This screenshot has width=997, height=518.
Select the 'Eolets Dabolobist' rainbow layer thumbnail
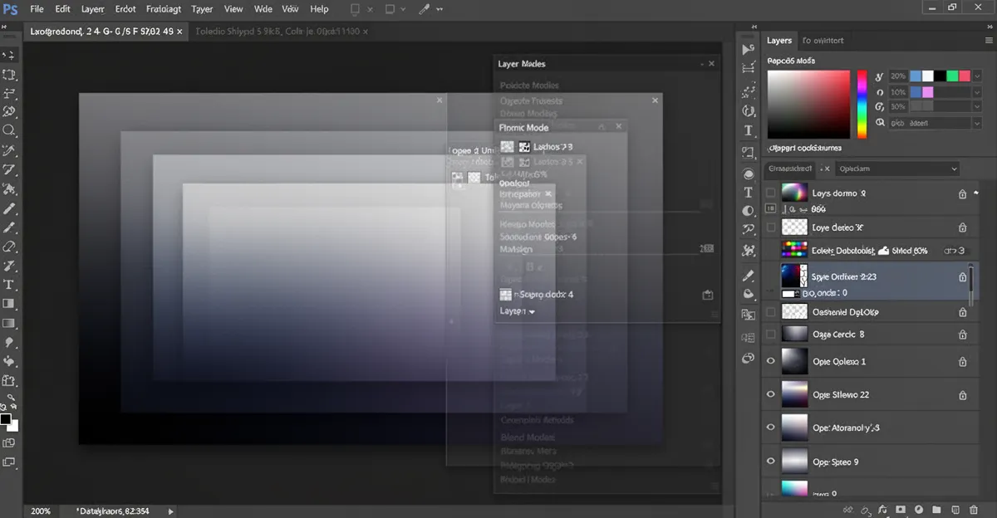795,249
